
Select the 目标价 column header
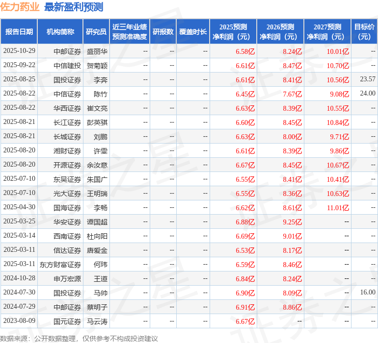click(x=364, y=32)
